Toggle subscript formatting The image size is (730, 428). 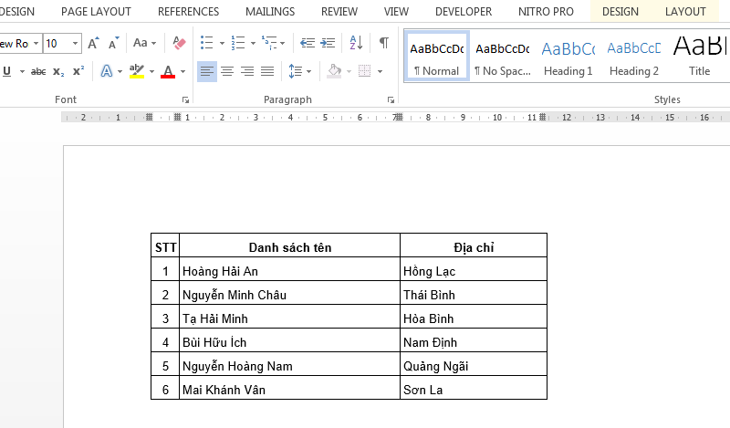click(58, 71)
